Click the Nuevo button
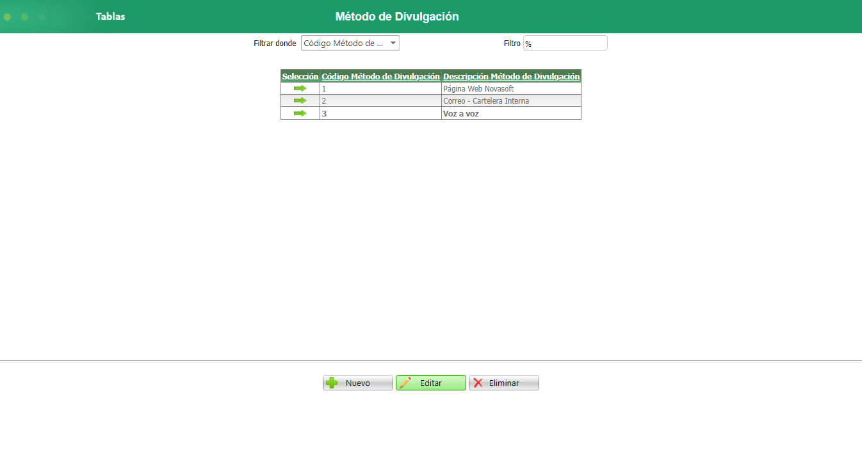This screenshot has width=862, height=457. tap(358, 383)
